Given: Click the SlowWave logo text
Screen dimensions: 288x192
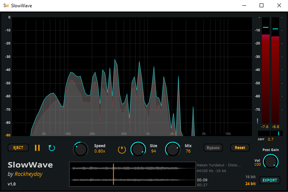Looking at the screenshot, I should pos(30,165).
